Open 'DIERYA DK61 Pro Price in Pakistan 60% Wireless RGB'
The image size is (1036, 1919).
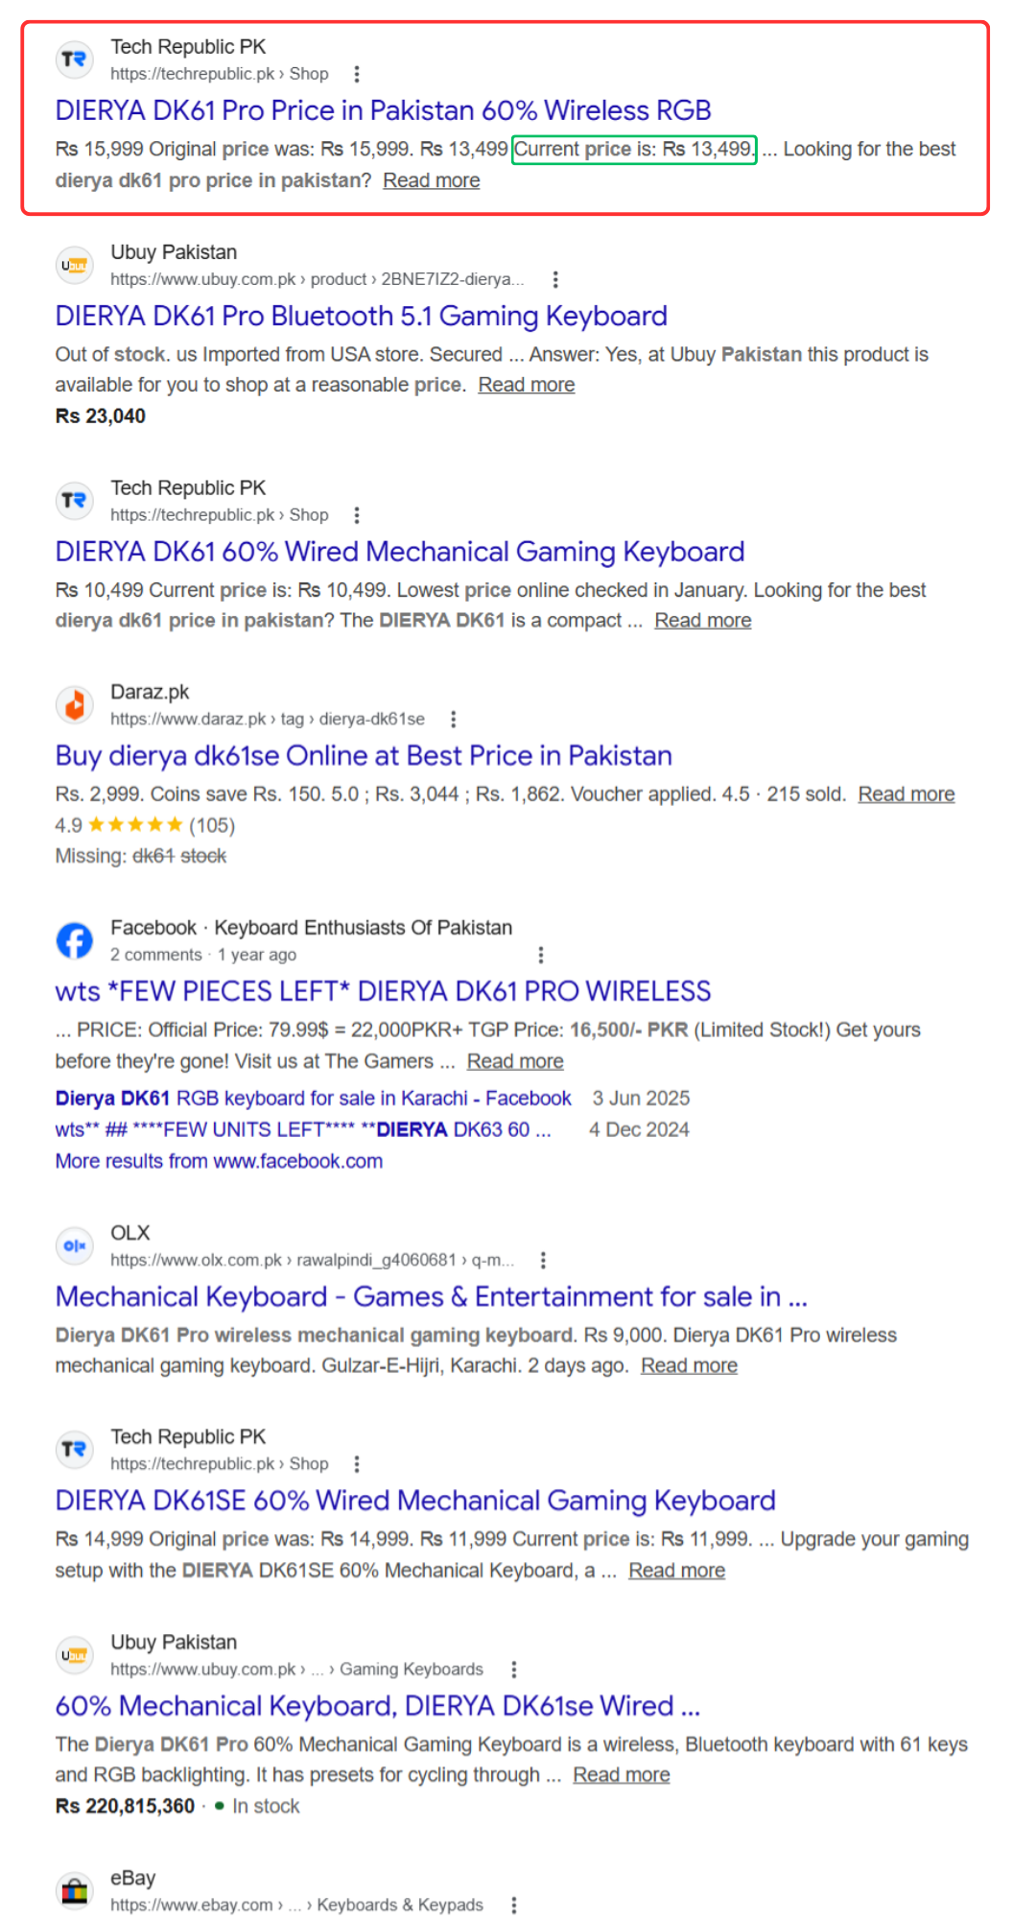tap(383, 110)
